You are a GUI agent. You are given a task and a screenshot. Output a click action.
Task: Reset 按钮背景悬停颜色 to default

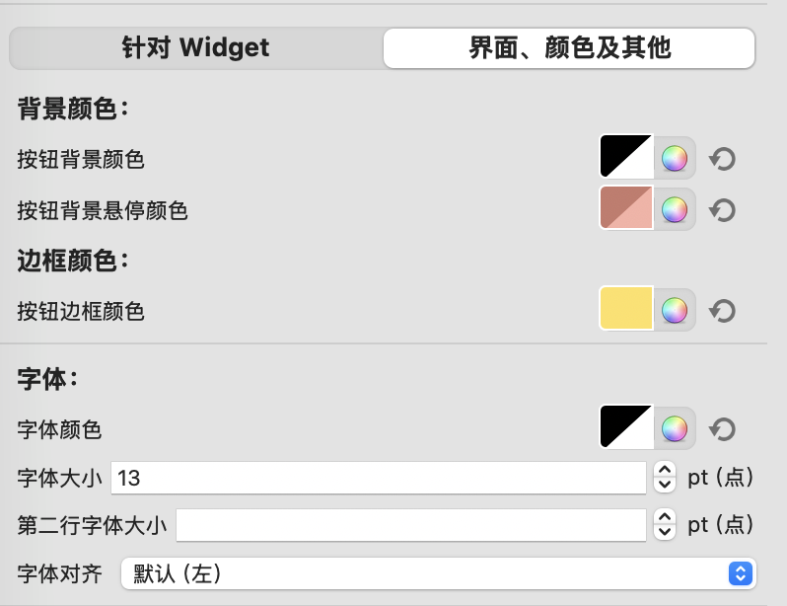[x=722, y=210]
